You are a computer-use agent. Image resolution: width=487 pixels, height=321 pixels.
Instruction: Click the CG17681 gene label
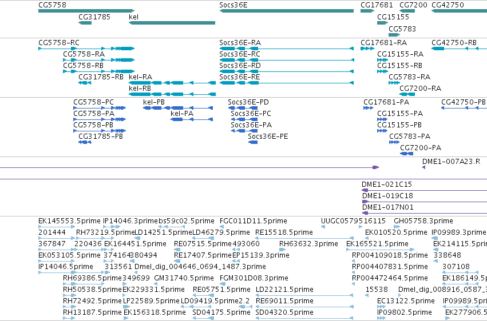[x=377, y=5]
